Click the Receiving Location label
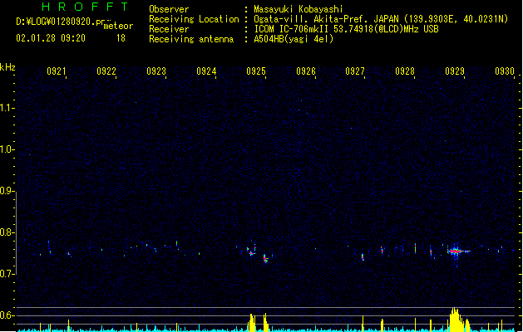Image resolution: width=523 pixels, height=332 pixels. coord(194,19)
